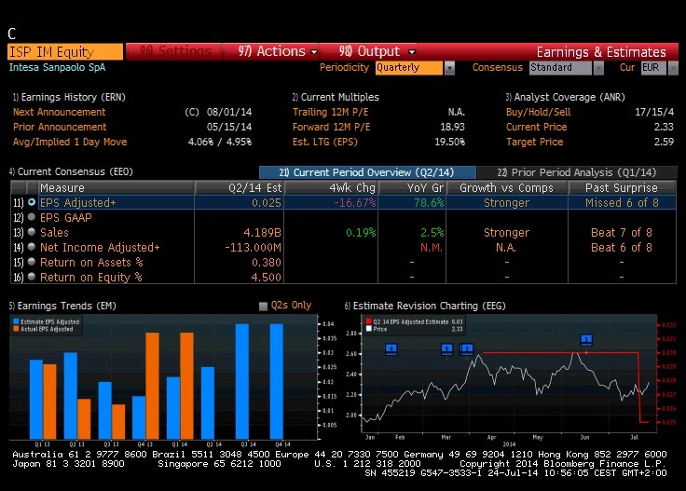Click the Measure column header
Image resolution: width=686 pixels, height=491 pixels.
pyautogui.click(x=116, y=187)
